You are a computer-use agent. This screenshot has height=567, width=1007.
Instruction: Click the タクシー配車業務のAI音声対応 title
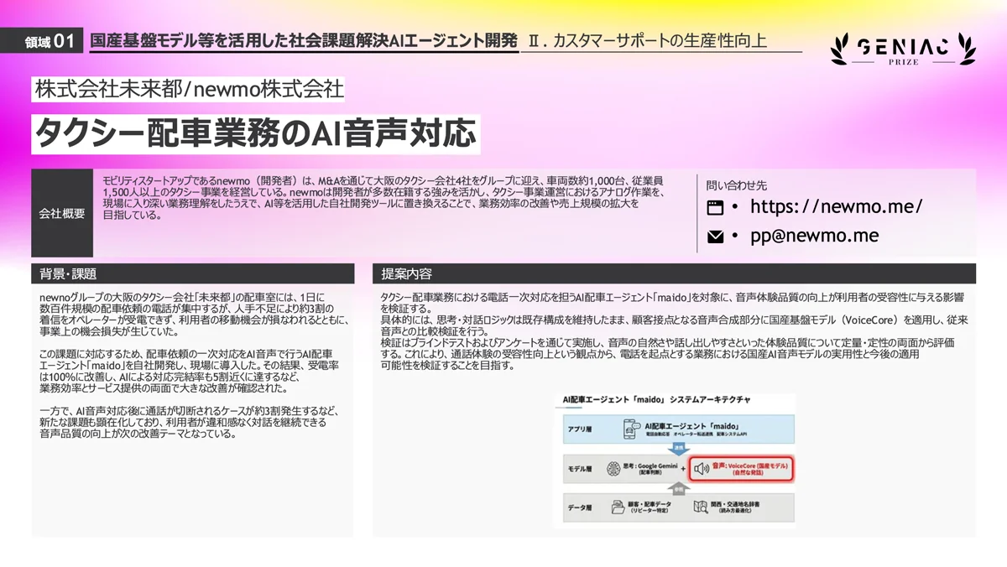coord(256,134)
